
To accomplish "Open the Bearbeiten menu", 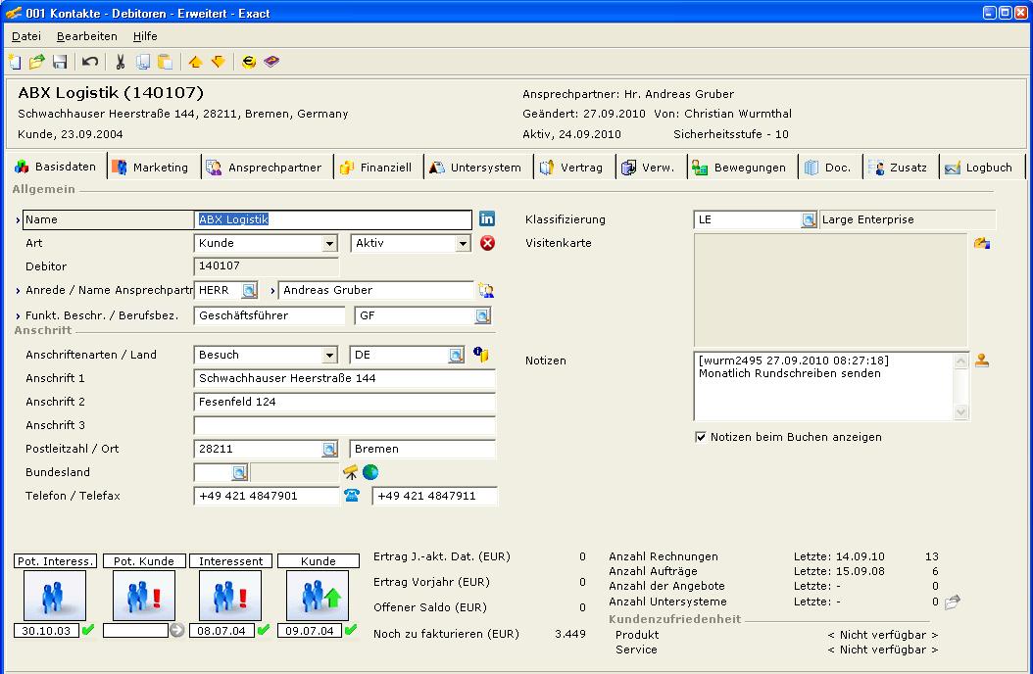I will pyautogui.click(x=86, y=36).
